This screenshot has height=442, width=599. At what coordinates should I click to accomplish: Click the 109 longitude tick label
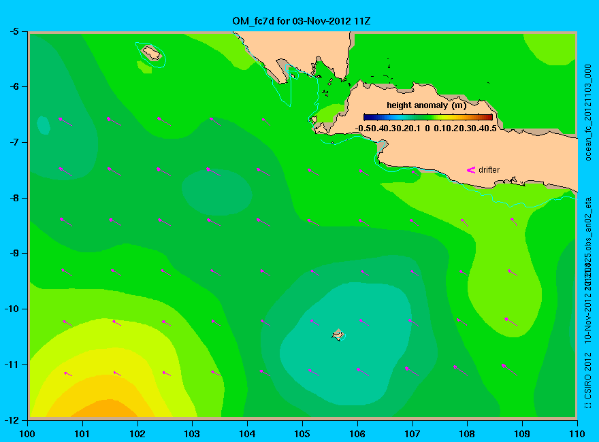point(522,434)
